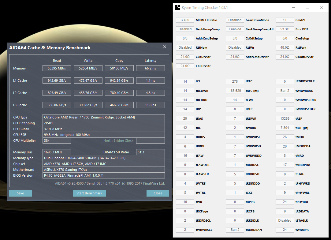Click the CKEDrvStr value 24.0Ω

(185, 66)
